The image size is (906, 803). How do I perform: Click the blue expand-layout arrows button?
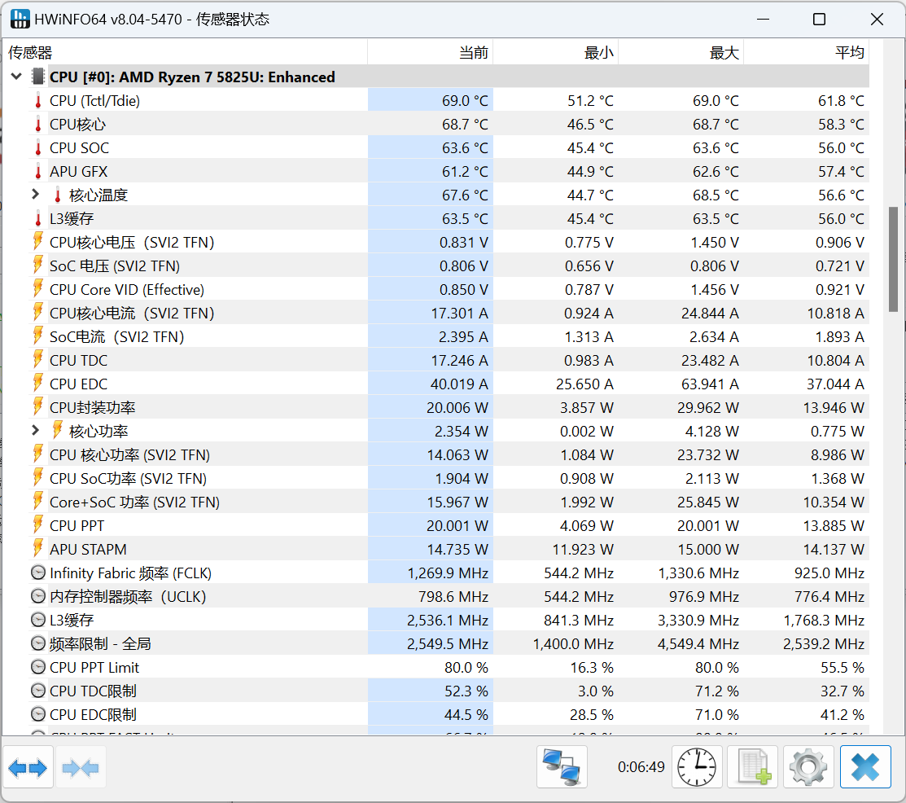28,767
